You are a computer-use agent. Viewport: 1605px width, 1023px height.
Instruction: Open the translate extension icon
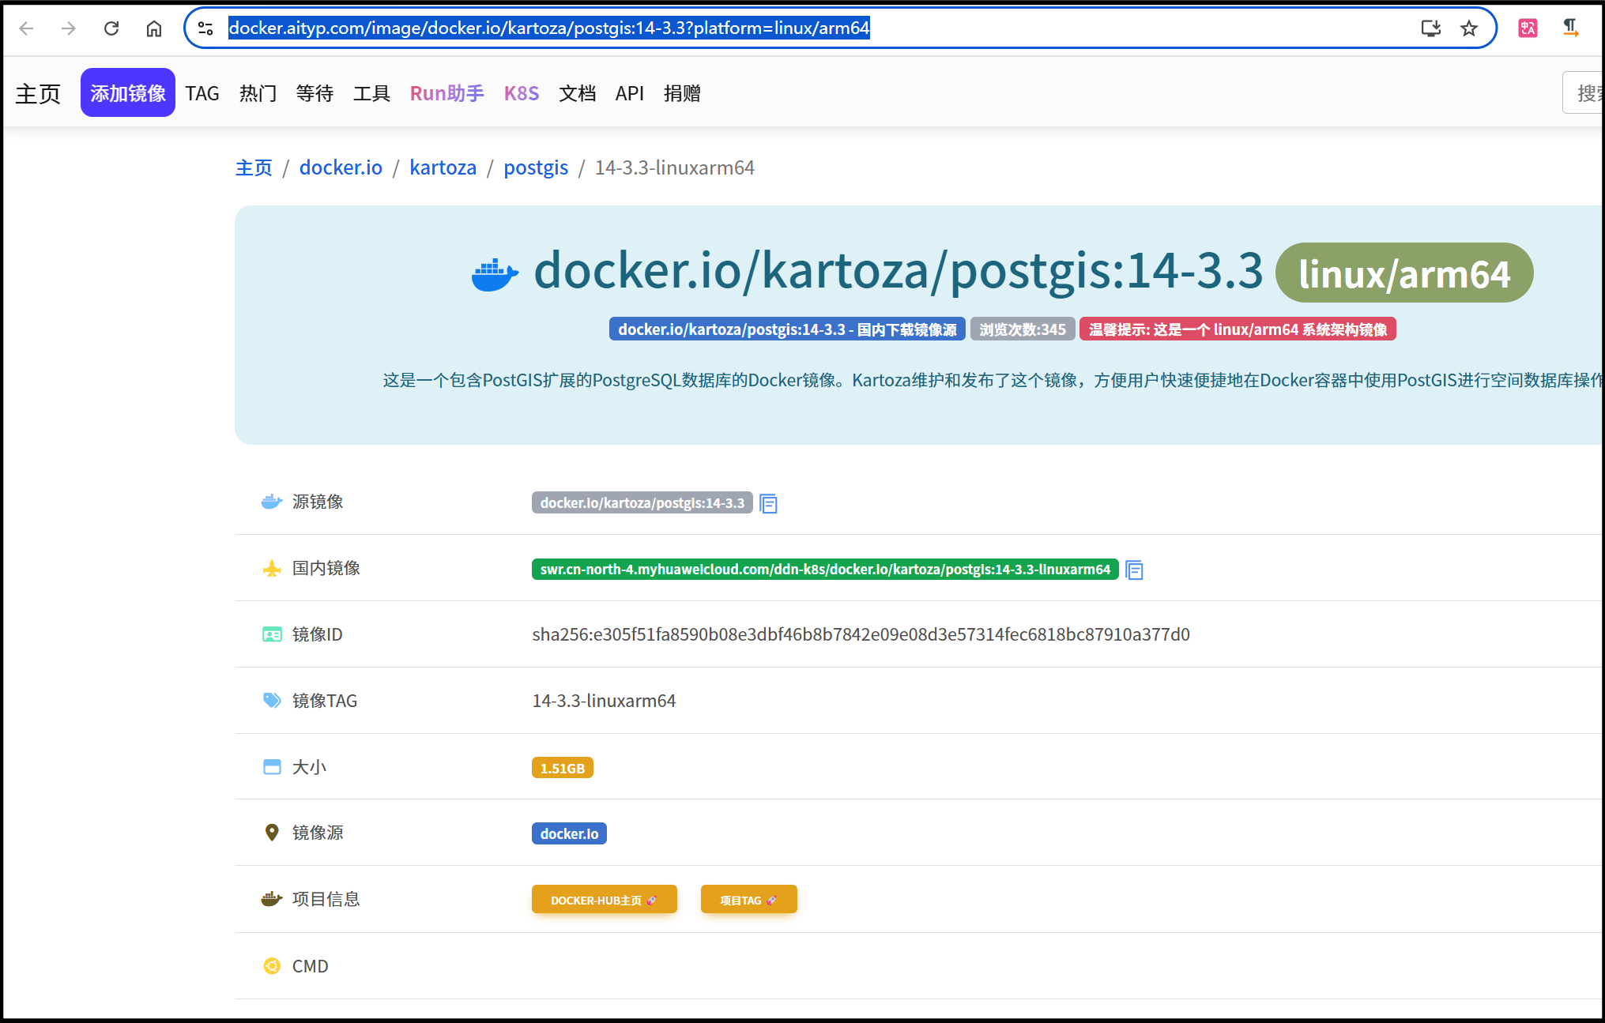(1528, 28)
